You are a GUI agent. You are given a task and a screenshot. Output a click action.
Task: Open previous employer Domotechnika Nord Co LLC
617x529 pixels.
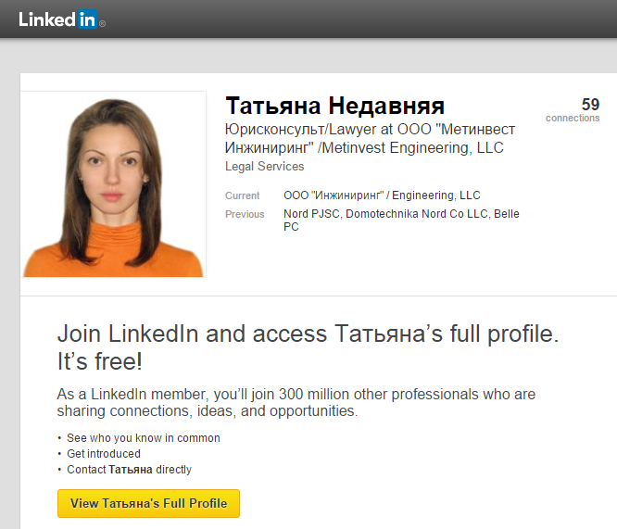click(417, 214)
